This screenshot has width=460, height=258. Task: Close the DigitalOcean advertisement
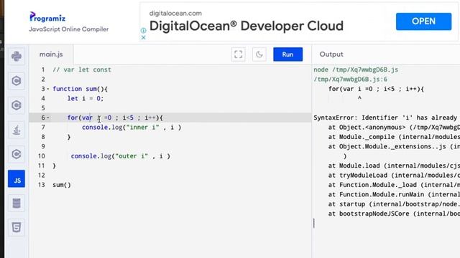pos(144,37)
